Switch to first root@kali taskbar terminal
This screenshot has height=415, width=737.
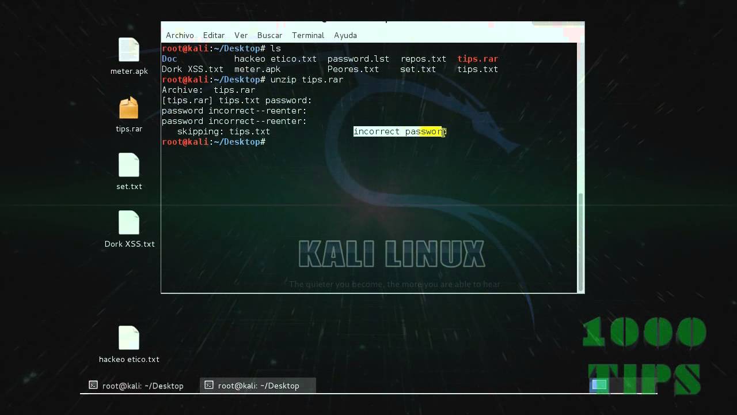click(x=136, y=386)
